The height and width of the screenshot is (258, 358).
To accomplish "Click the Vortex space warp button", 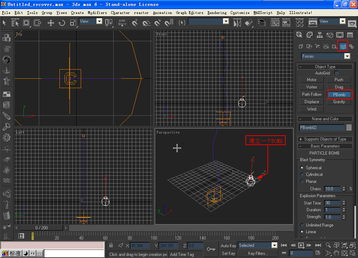I will [312, 87].
